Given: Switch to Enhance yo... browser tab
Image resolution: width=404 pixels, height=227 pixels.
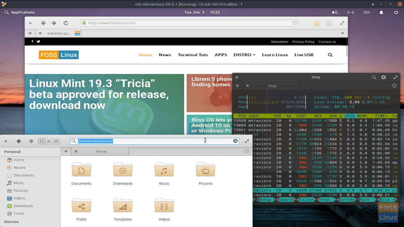Looking at the screenshot, I should point(59,33).
